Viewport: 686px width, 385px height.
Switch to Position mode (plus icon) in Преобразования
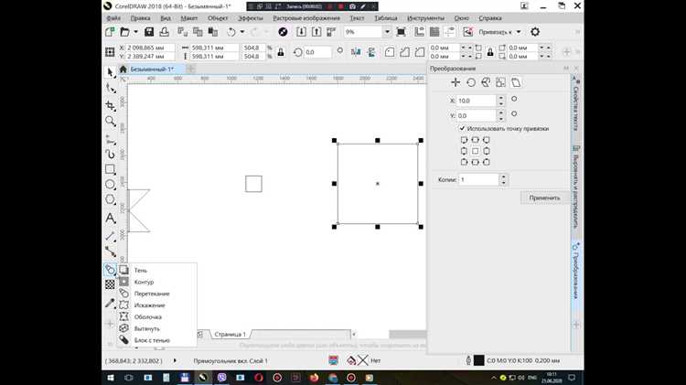pyautogui.click(x=456, y=82)
